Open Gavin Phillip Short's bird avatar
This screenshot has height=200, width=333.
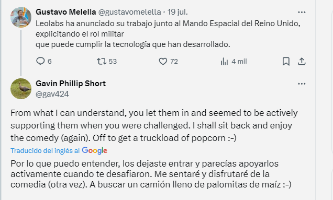click(21, 89)
